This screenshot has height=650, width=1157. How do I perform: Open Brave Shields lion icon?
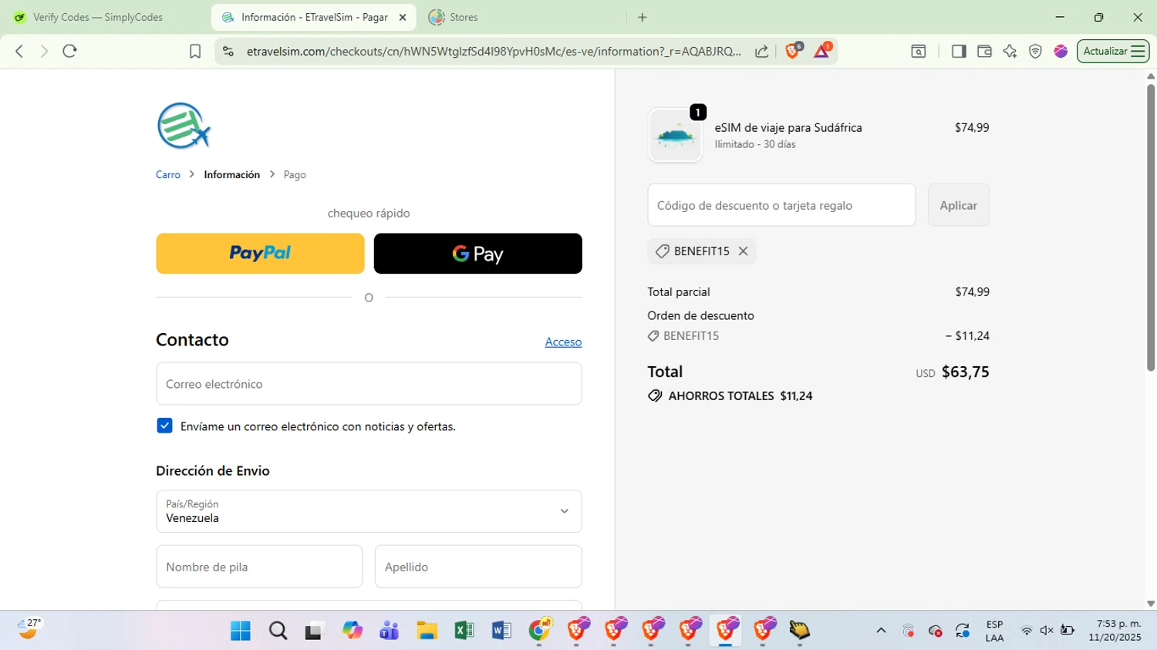click(793, 51)
